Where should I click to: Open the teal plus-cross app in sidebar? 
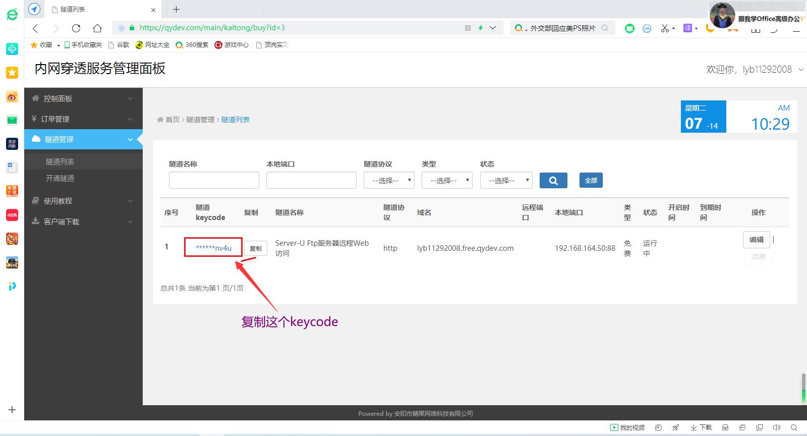[12, 49]
